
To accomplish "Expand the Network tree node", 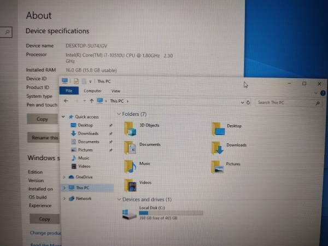I will [65, 198].
